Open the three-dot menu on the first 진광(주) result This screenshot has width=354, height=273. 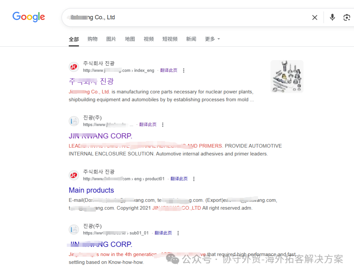point(163,125)
